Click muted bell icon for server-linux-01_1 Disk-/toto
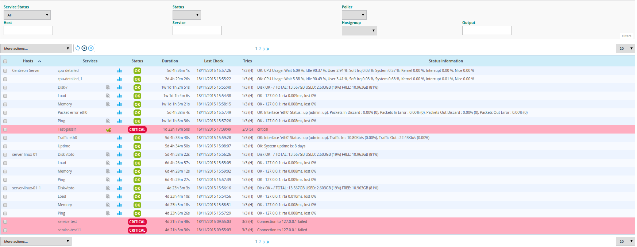Image resolution: width=637 pixels, height=247 pixels. pos(108,188)
